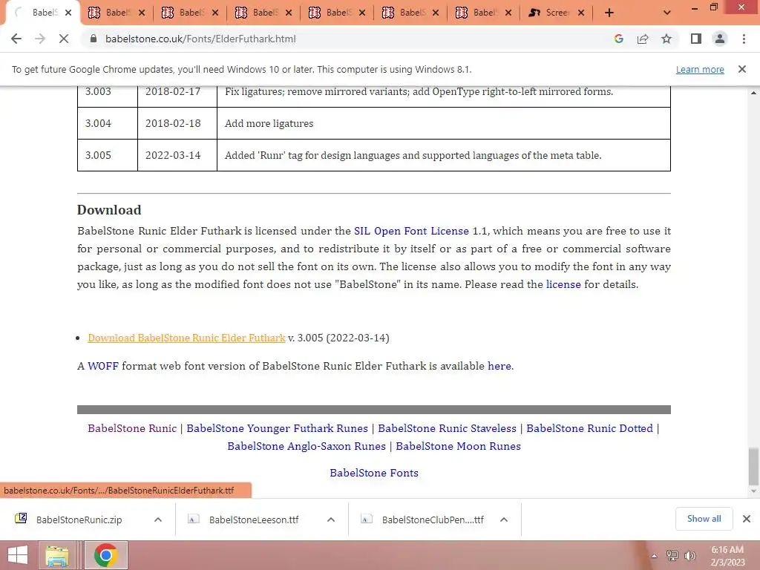The image size is (760, 570).
Task: Open downloaded BabelStoneRunic.zip file
Action: (79, 520)
